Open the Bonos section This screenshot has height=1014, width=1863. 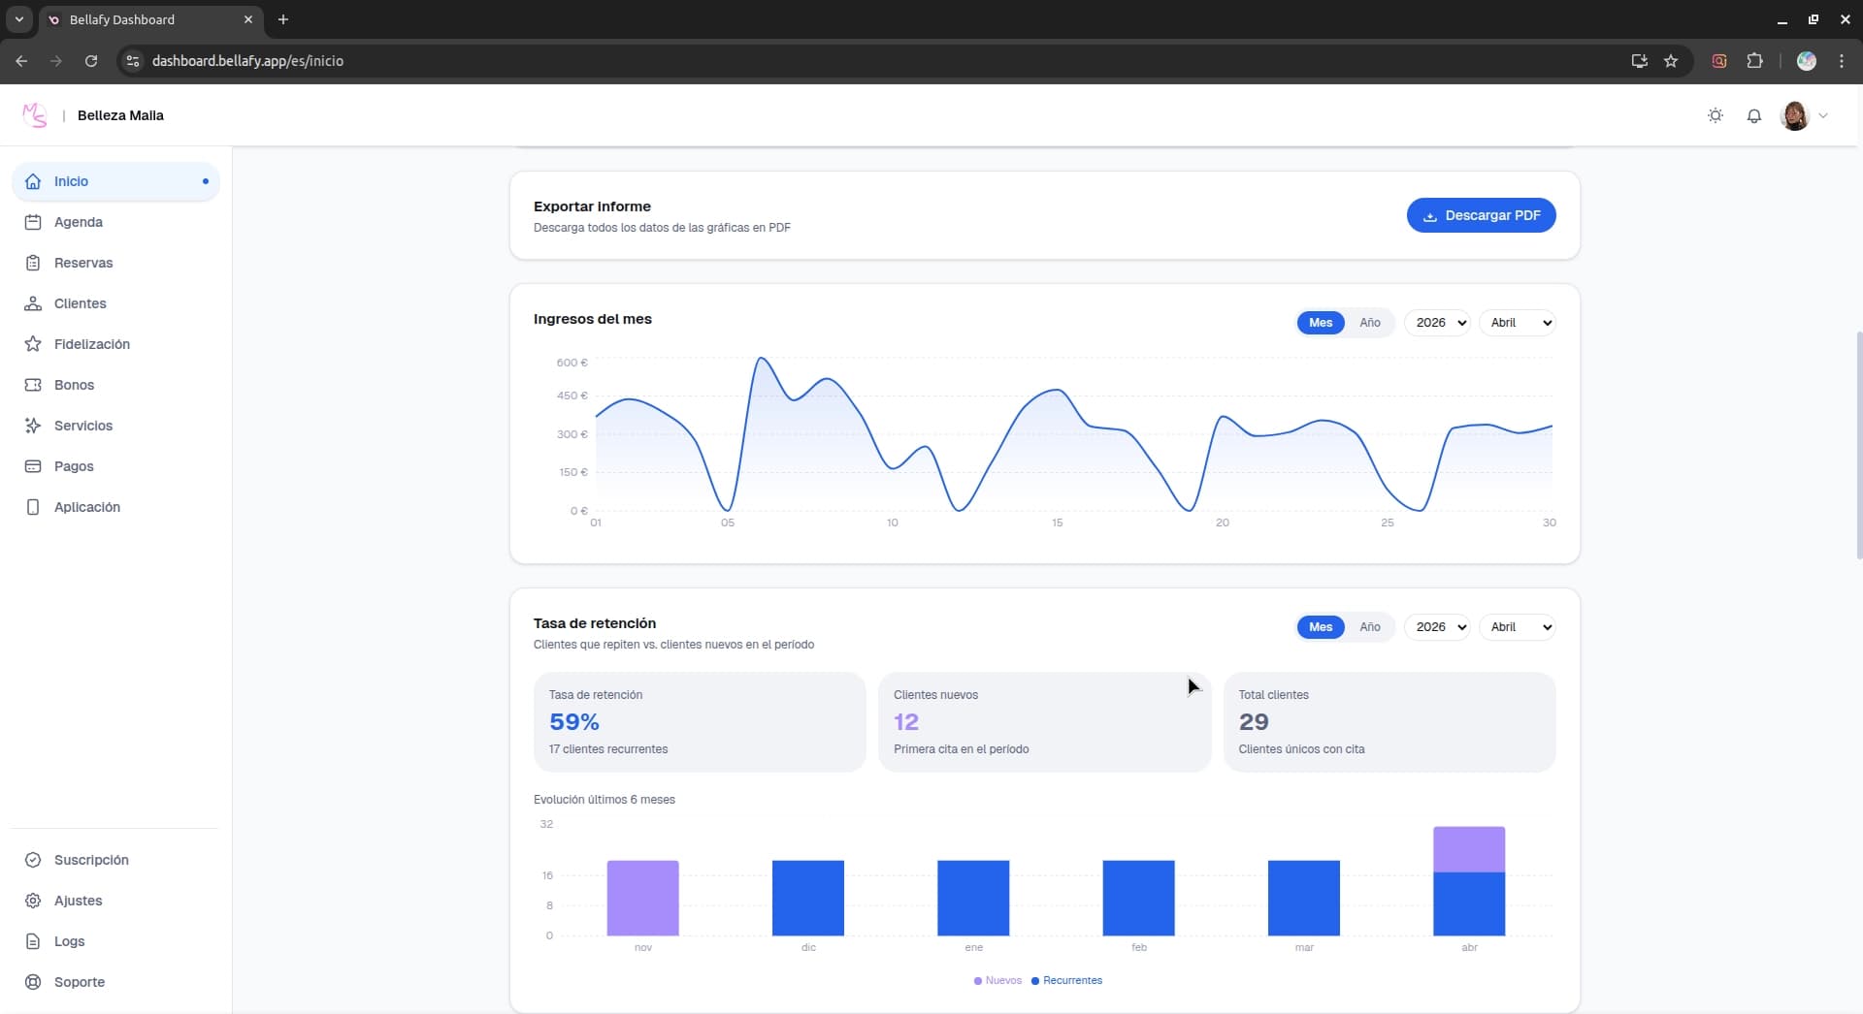(x=73, y=384)
